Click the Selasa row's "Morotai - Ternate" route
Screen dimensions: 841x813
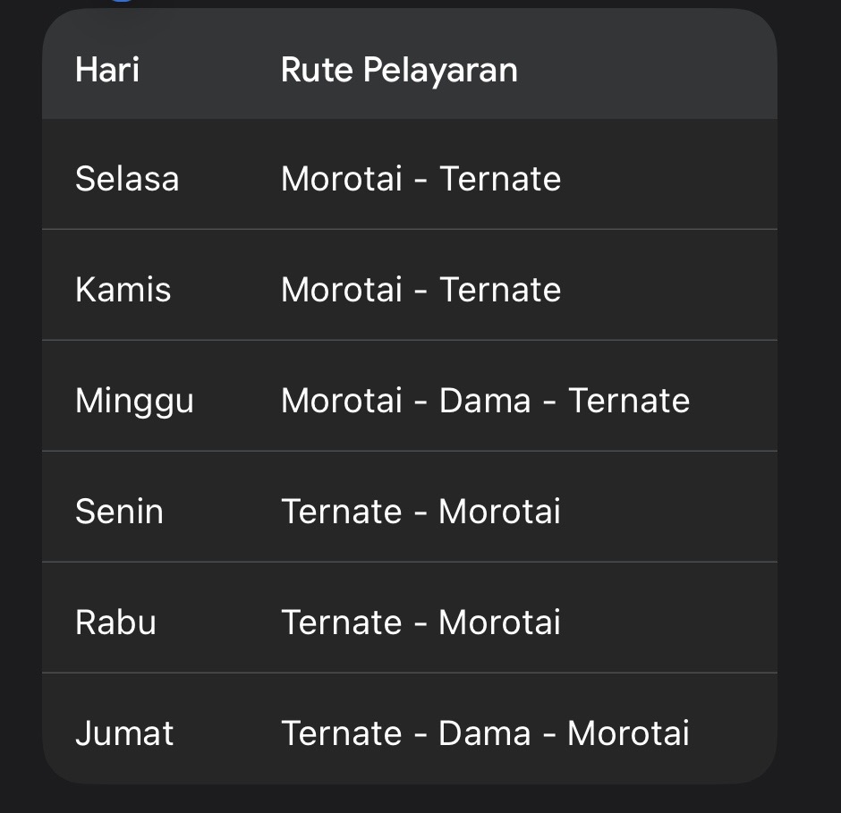(x=420, y=179)
